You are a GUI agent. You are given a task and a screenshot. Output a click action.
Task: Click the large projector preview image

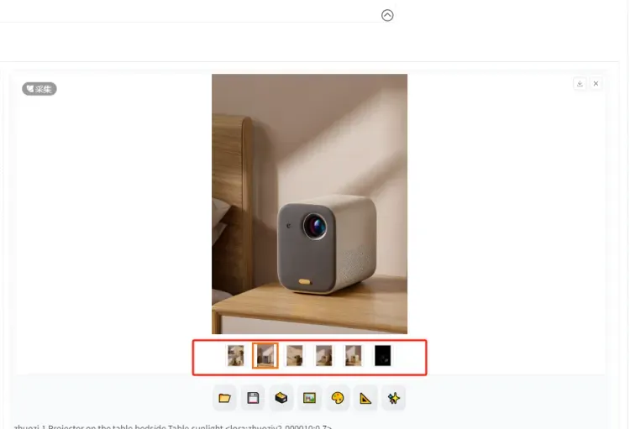coord(309,204)
